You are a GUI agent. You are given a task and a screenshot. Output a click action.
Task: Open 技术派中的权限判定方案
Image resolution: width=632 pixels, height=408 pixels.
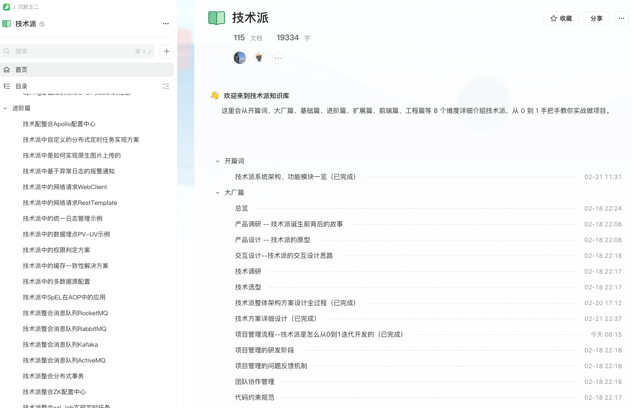tap(56, 250)
